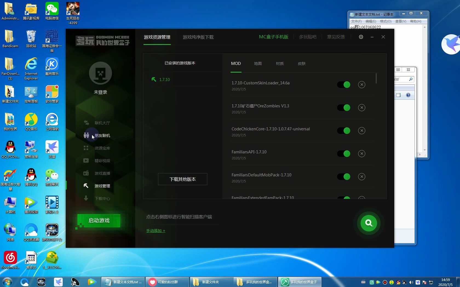Select the 游戏管理 game management section

pyautogui.click(x=102, y=186)
